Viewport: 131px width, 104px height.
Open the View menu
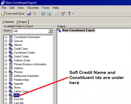21,8
